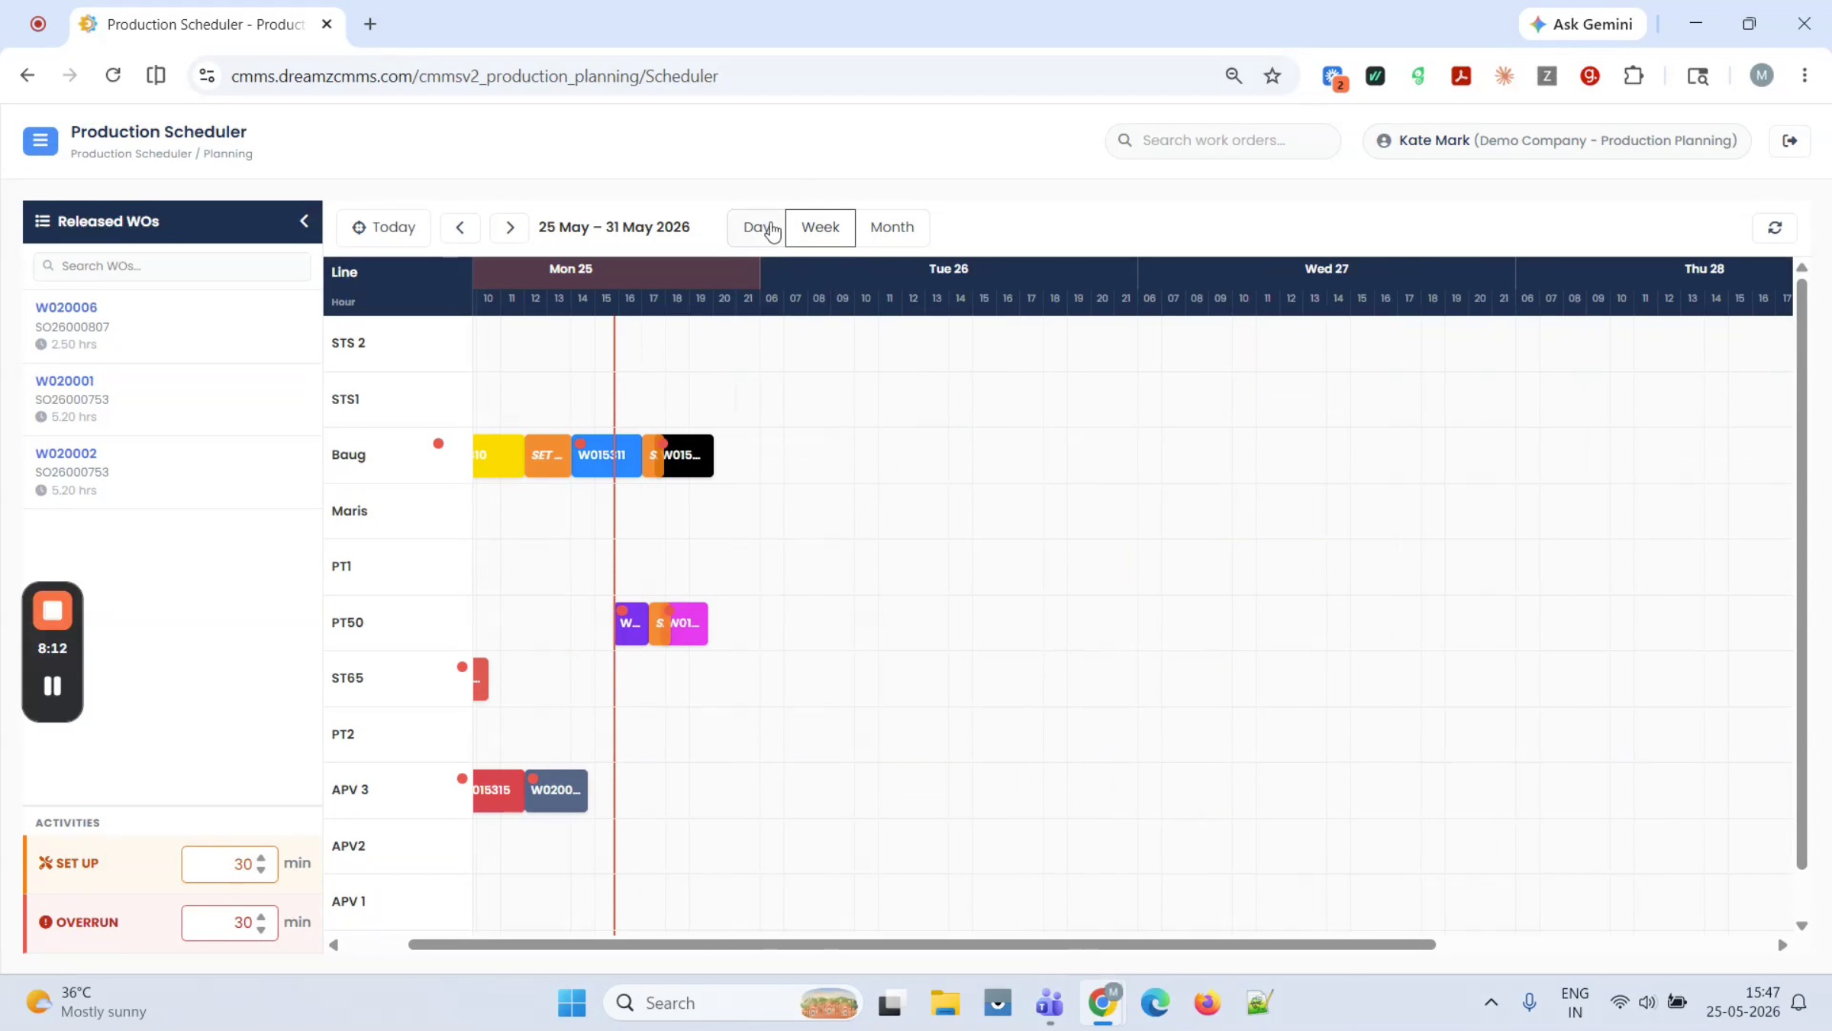Click the refresh icon in the scheduler toolbar
Screen dimensions: 1832x1031
tap(1775, 228)
